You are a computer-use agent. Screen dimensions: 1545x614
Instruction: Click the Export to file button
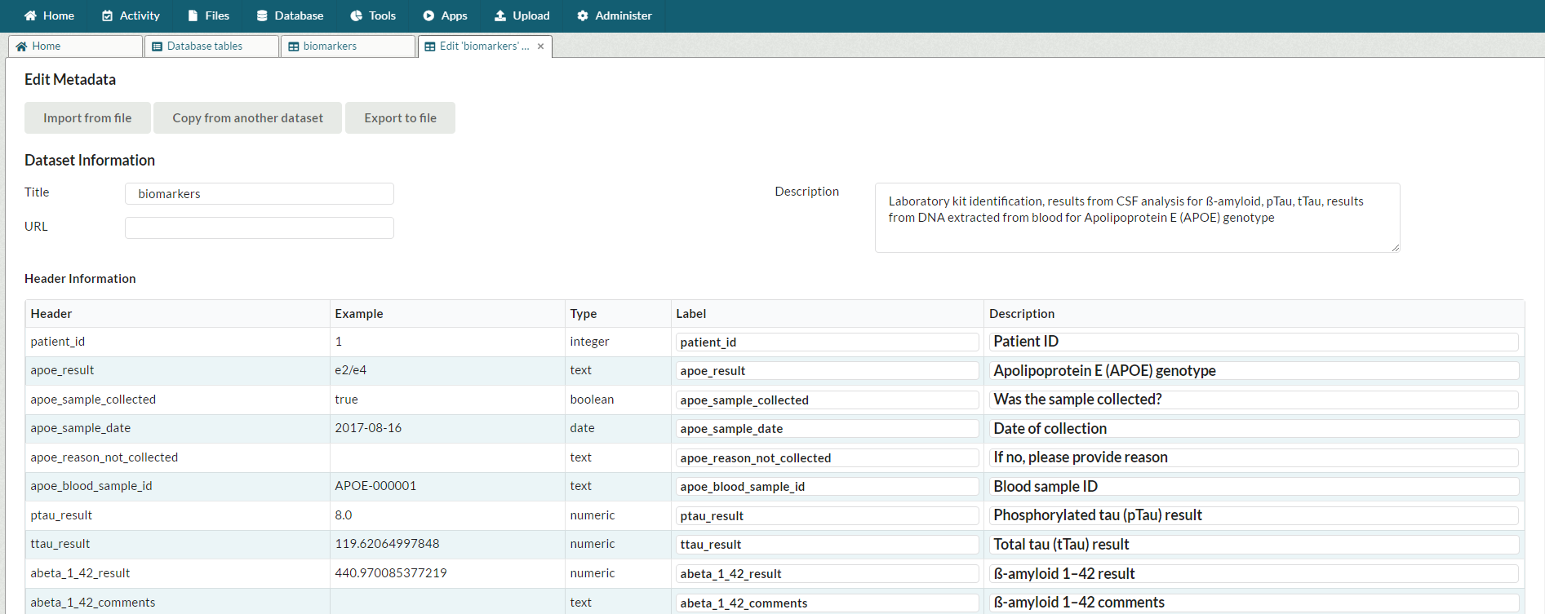point(400,118)
